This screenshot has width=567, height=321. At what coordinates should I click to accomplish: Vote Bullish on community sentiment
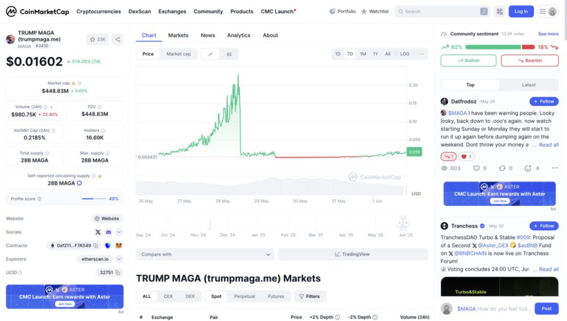tap(468, 60)
